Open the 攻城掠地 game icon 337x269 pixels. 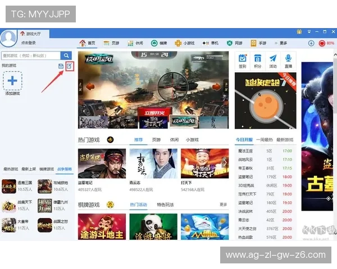45,186
